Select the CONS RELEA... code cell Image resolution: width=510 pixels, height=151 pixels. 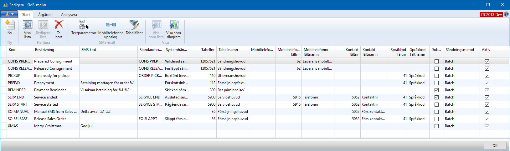20,68
